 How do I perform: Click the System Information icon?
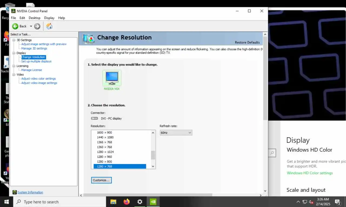(x=15, y=192)
